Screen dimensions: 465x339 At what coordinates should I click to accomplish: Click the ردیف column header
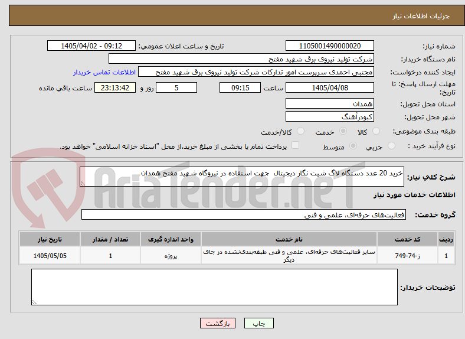(x=446, y=239)
